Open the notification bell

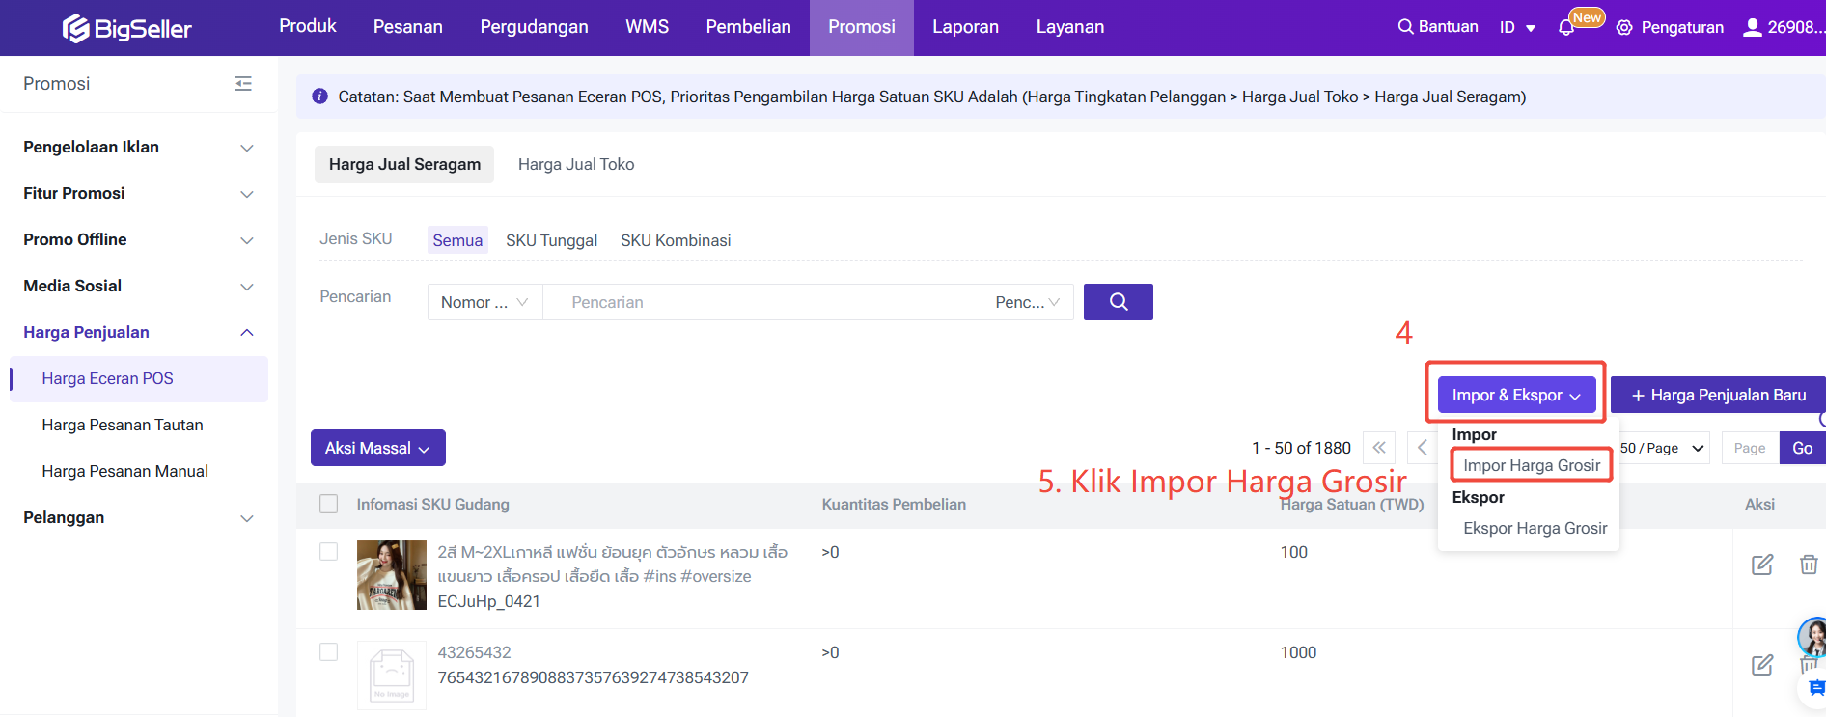tap(1565, 28)
